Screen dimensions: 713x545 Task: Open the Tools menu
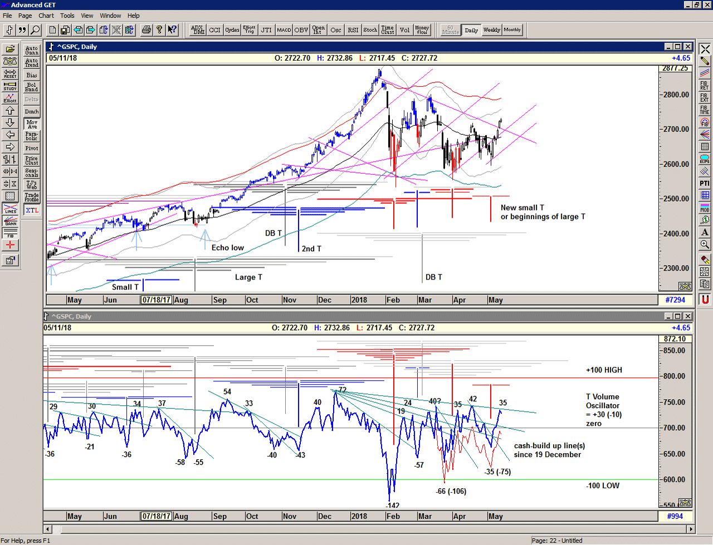(x=67, y=16)
